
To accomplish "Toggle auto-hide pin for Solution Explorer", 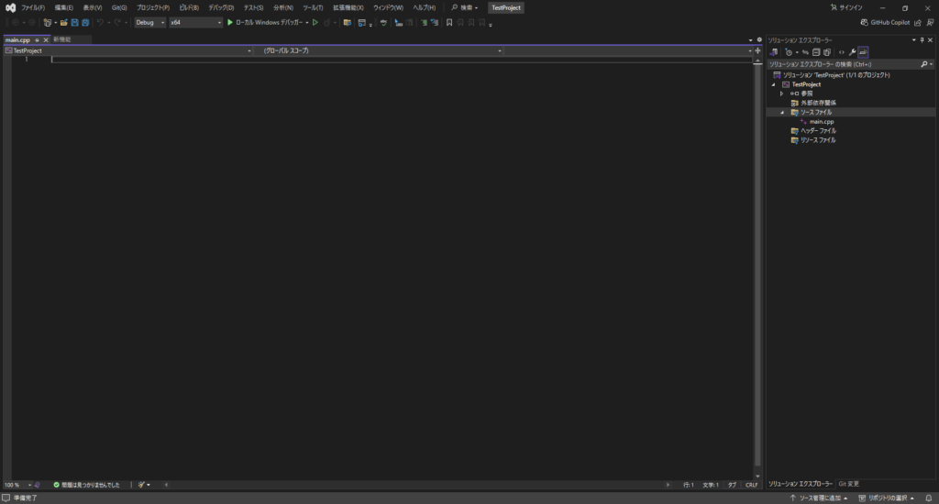I will coord(922,40).
